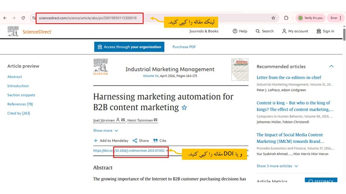
Task: Click the Search magnifier in header
Action: pos(258,31)
